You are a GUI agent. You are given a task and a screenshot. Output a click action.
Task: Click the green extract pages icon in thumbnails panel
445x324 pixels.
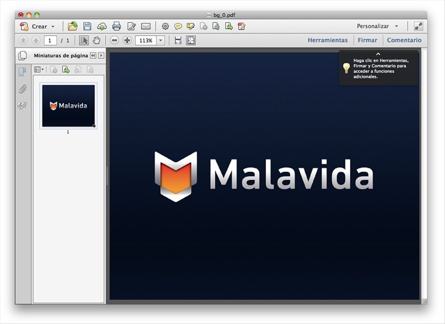(66, 69)
